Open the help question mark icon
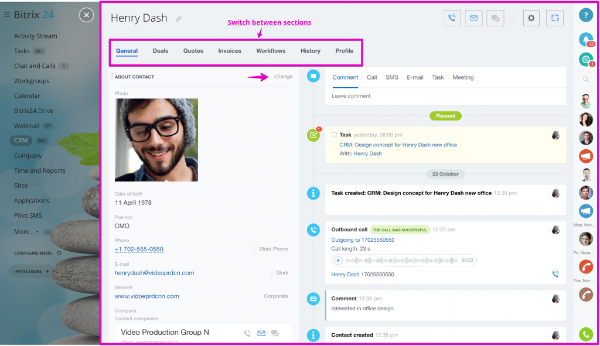600x346 pixels. (x=586, y=15)
